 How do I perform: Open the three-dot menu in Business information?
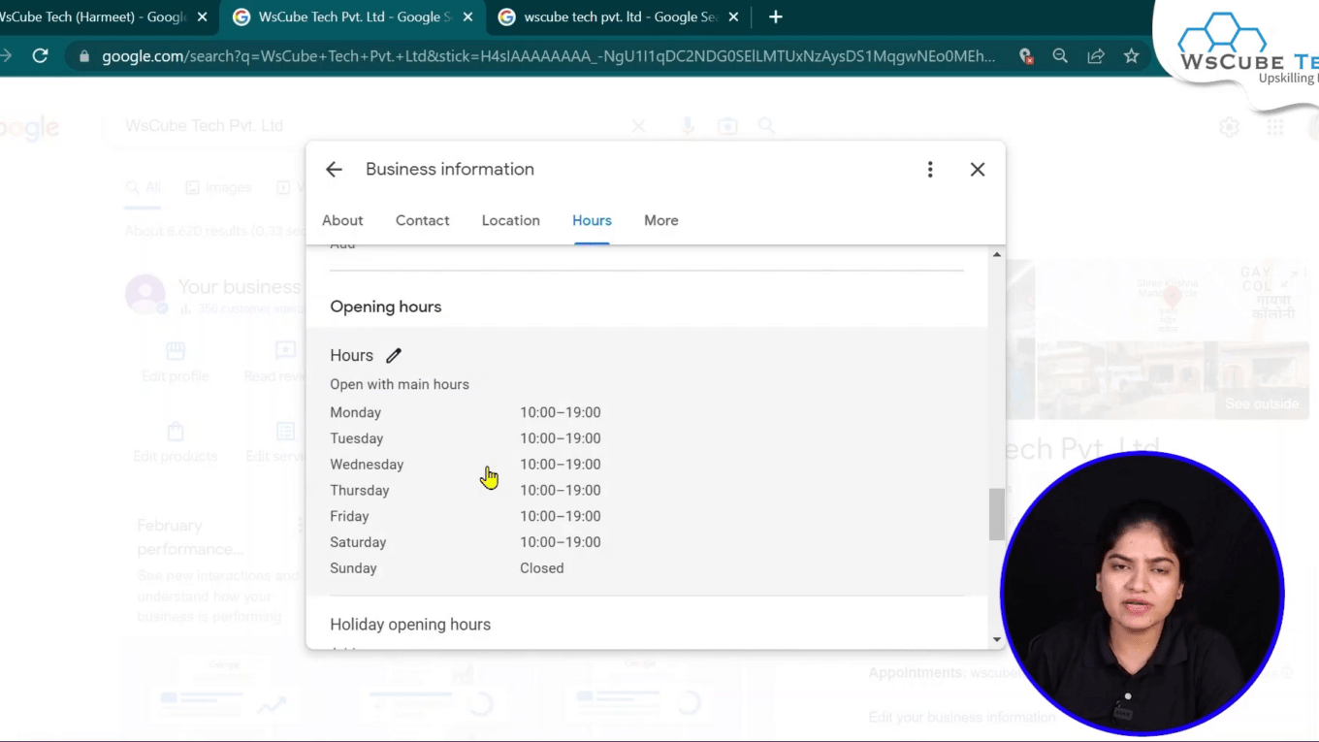pos(930,170)
